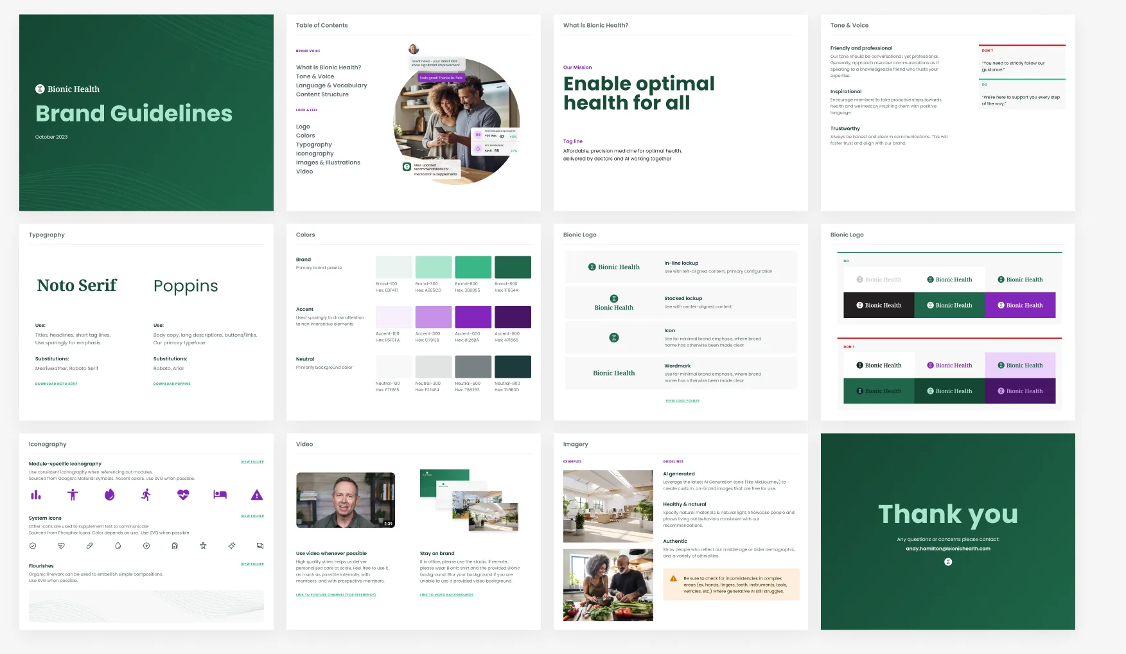Click the Noto Serif typeface sample
Screen dimensions: 1126x654
[x=77, y=285]
